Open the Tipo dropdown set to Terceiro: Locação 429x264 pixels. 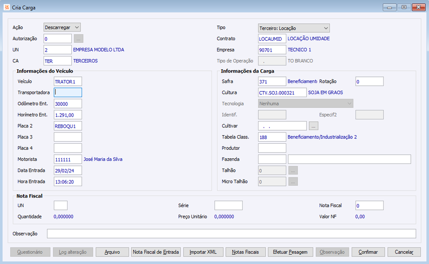tap(293, 28)
